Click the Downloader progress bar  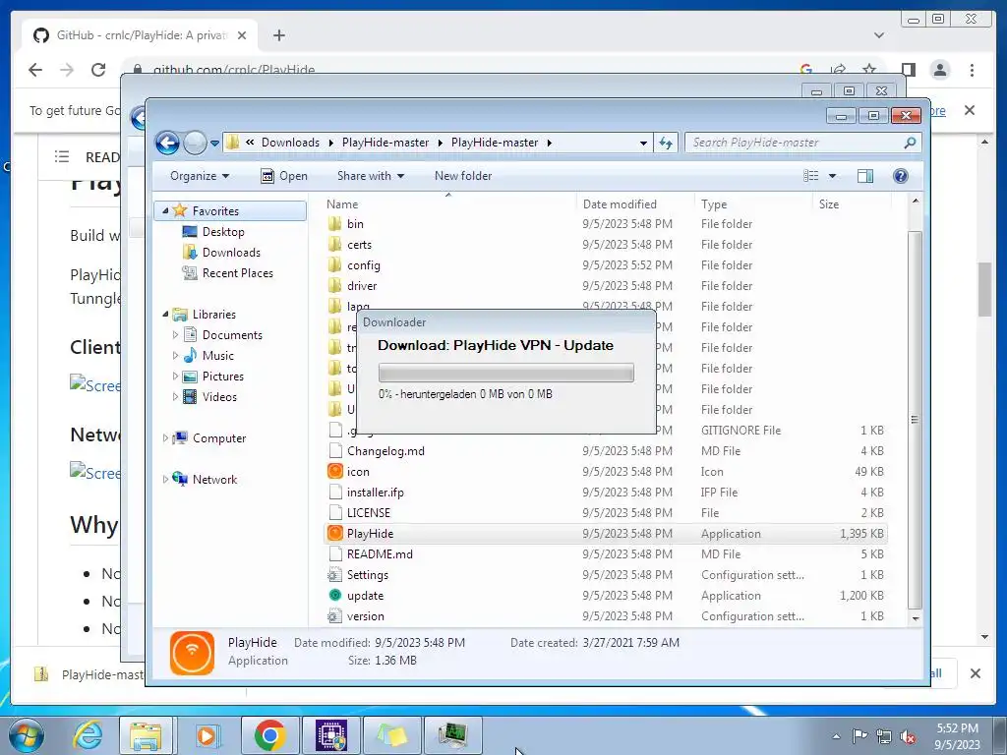506,373
